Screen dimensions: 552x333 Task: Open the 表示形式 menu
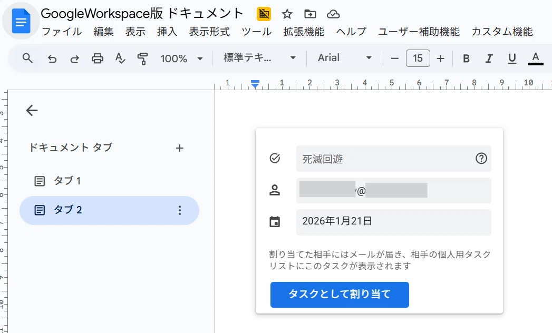coord(209,32)
